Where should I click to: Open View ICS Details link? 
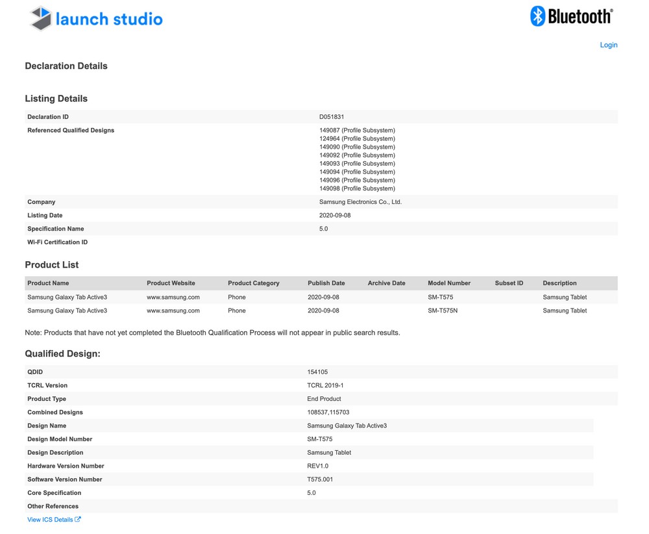(x=50, y=520)
